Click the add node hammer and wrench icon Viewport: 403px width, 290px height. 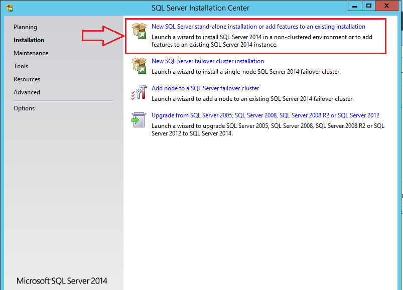click(139, 93)
